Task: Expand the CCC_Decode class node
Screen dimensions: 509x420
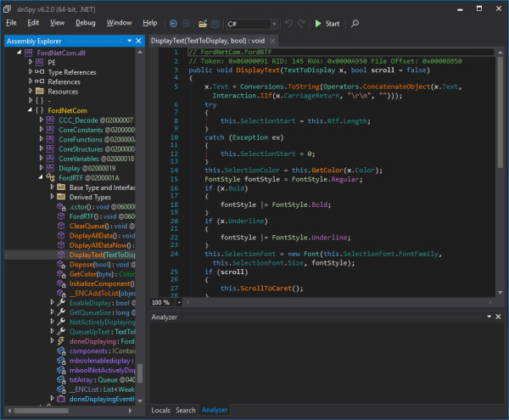Action: click(42, 120)
